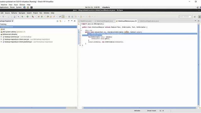Click the mail launcher icon in GNOME panel
The image size is (201, 113).
[28, 7]
